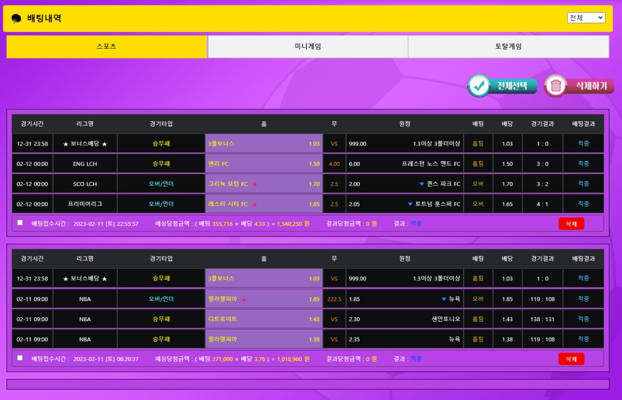The image size is (622, 400).
Task: Click the betting history logo icon
Action: pos(16,18)
